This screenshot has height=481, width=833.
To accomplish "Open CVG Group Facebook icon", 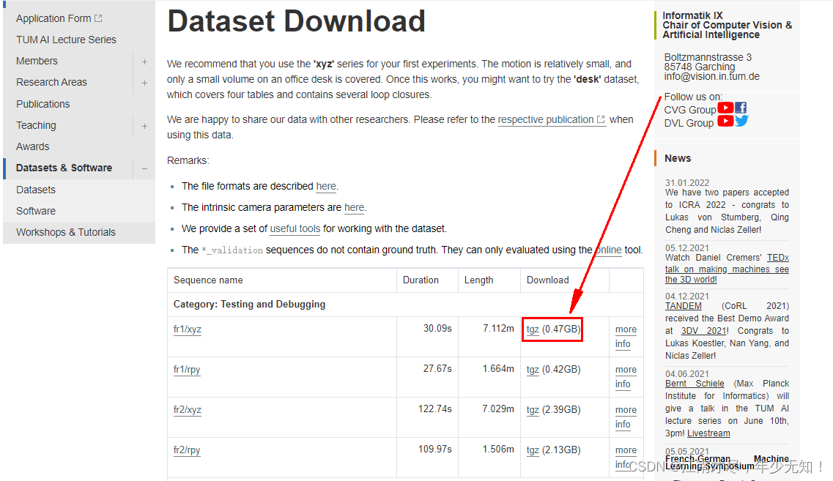I will (741, 108).
